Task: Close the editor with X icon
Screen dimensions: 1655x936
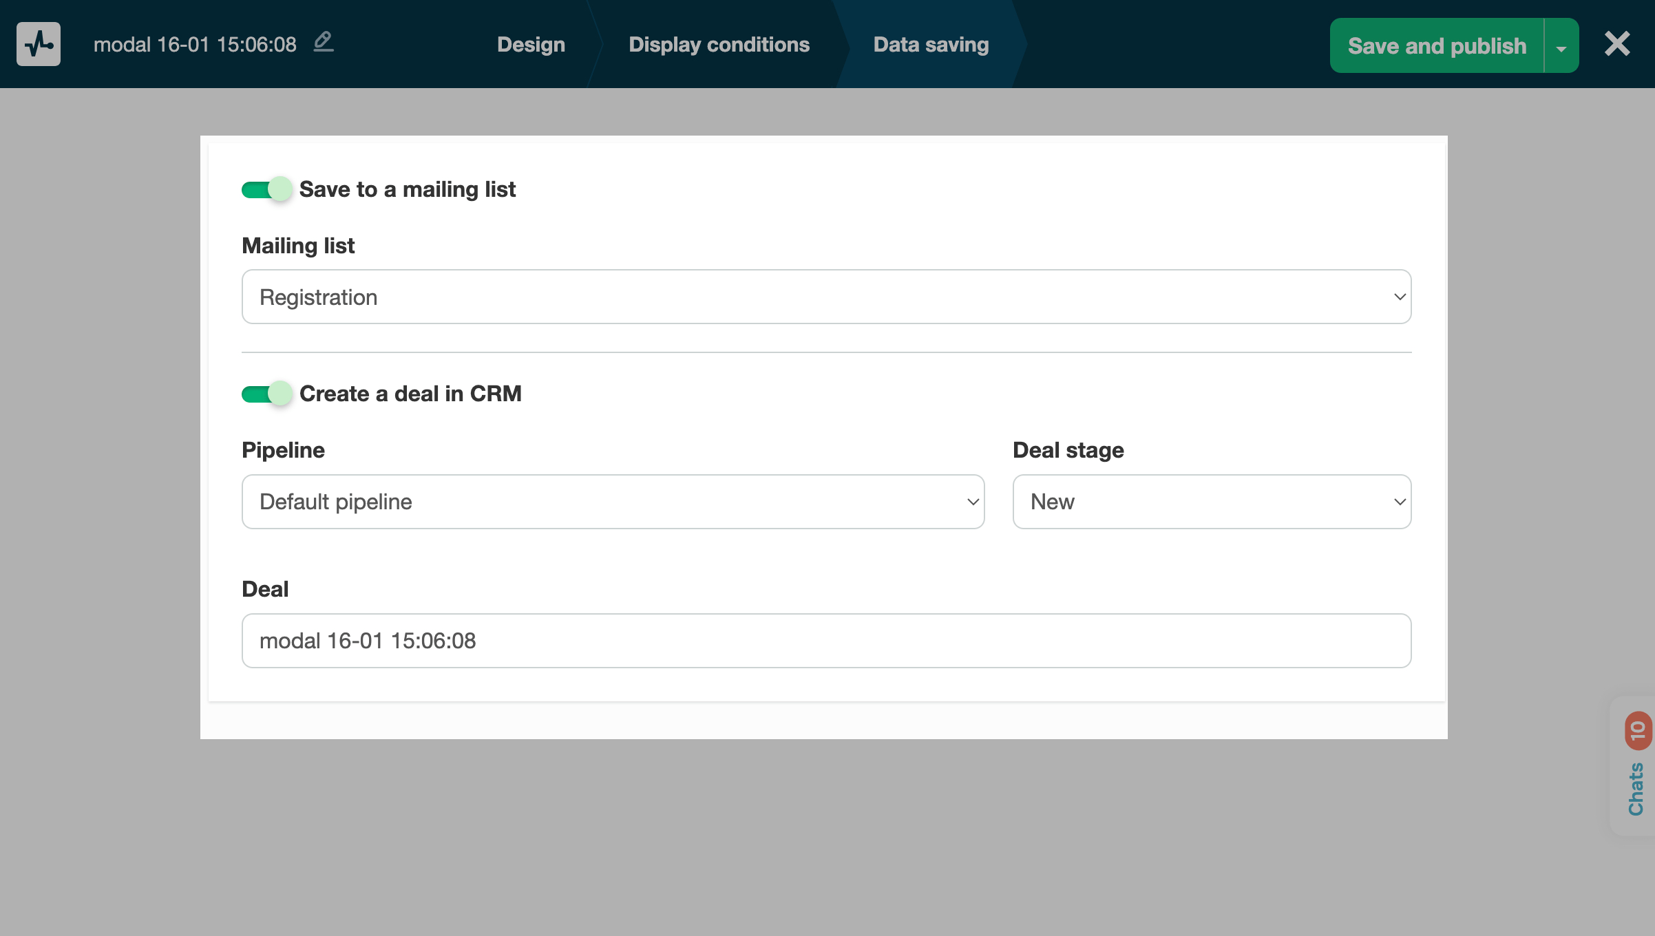Action: [x=1616, y=44]
